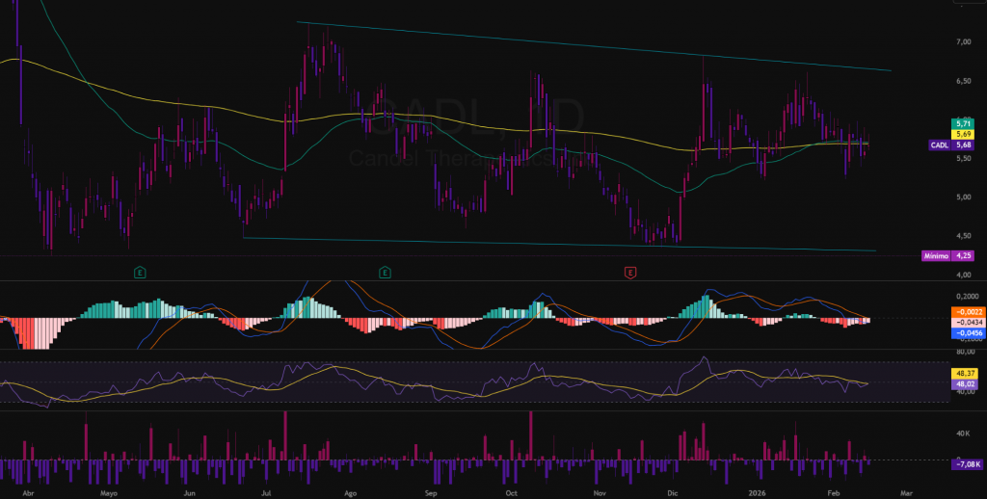
Task: Click the orange −0,0022 MACD value label
Action: tap(968, 311)
